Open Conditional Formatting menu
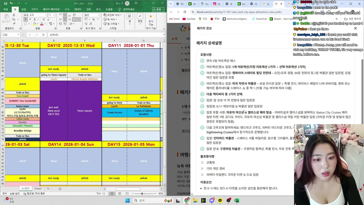This screenshot has width=364, height=205. coord(113,15)
